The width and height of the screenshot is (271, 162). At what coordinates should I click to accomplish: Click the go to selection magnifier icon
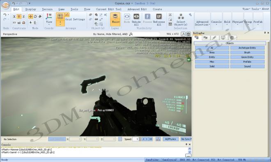click(96, 15)
